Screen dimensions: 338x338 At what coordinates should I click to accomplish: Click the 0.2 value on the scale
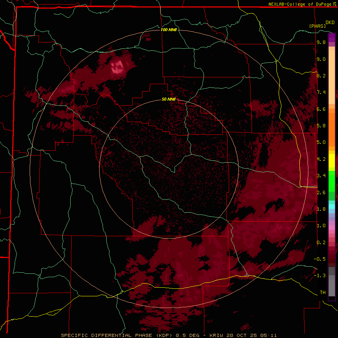[321, 243]
